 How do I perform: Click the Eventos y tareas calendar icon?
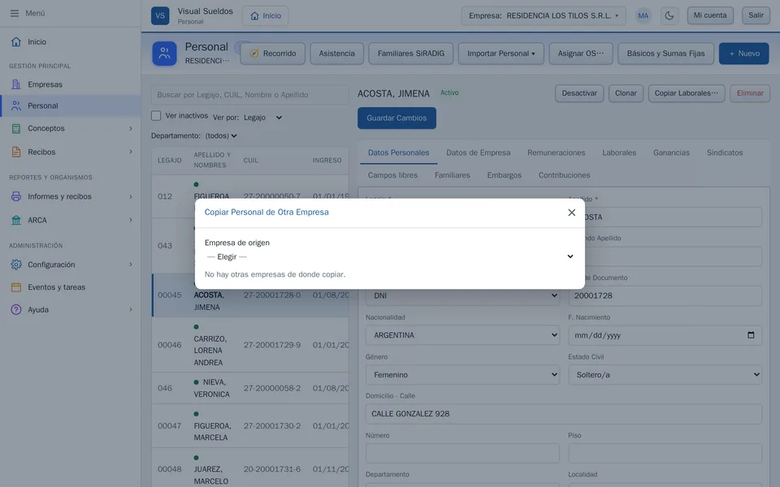tap(16, 287)
